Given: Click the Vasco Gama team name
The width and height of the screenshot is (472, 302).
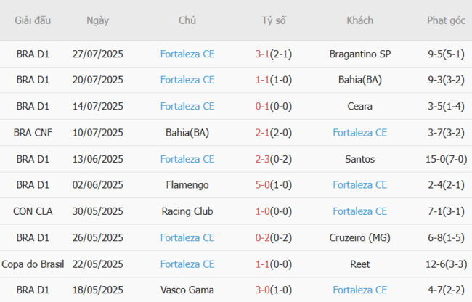Looking at the screenshot, I should coord(187,290).
